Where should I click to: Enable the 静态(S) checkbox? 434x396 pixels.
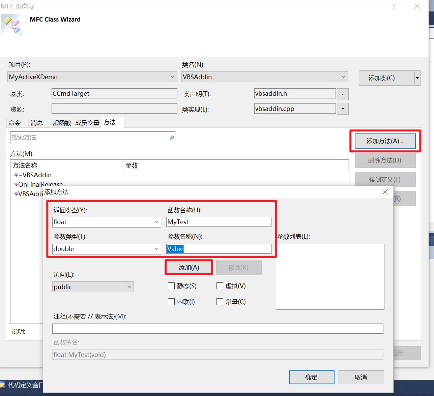(171, 286)
